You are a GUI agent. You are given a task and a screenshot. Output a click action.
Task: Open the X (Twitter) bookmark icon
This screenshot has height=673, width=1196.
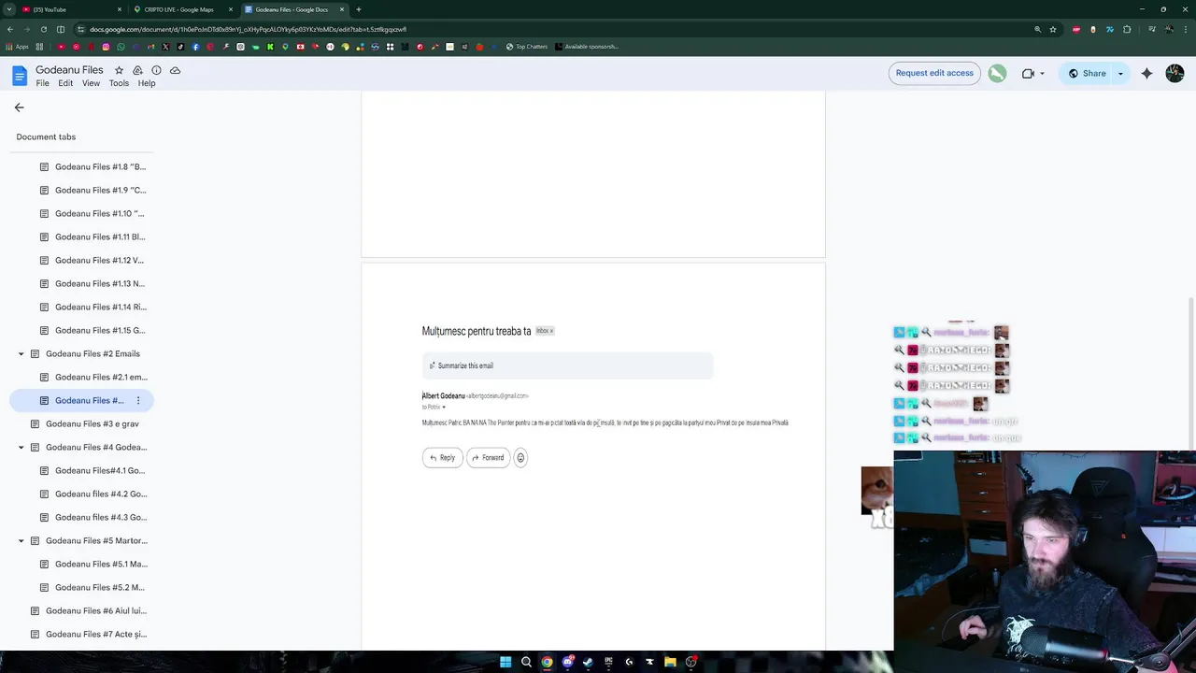pos(165,47)
